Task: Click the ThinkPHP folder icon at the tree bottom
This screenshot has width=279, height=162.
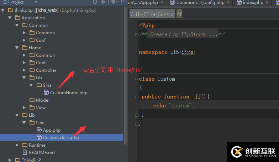Action: pyautogui.click(x=18, y=160)
